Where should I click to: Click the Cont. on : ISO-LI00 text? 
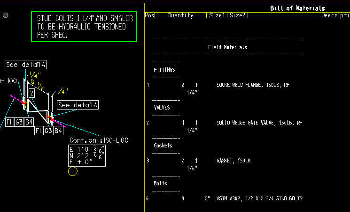pyautogui.click(x=99, y=140)
